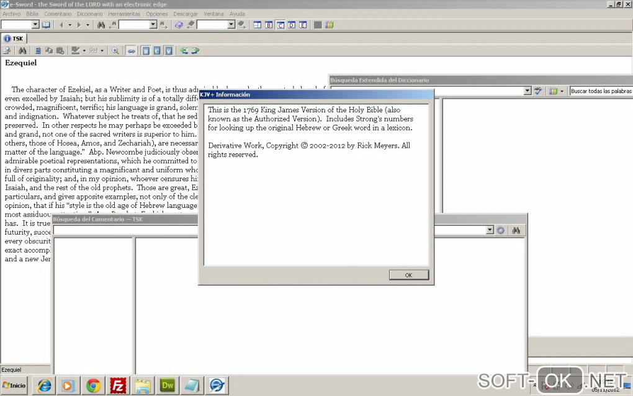Viewport: 633px width, 396px height.
Task: Expand the Búsqueda Extendida del Diccionario search combo
Action: tap(527, 91)
